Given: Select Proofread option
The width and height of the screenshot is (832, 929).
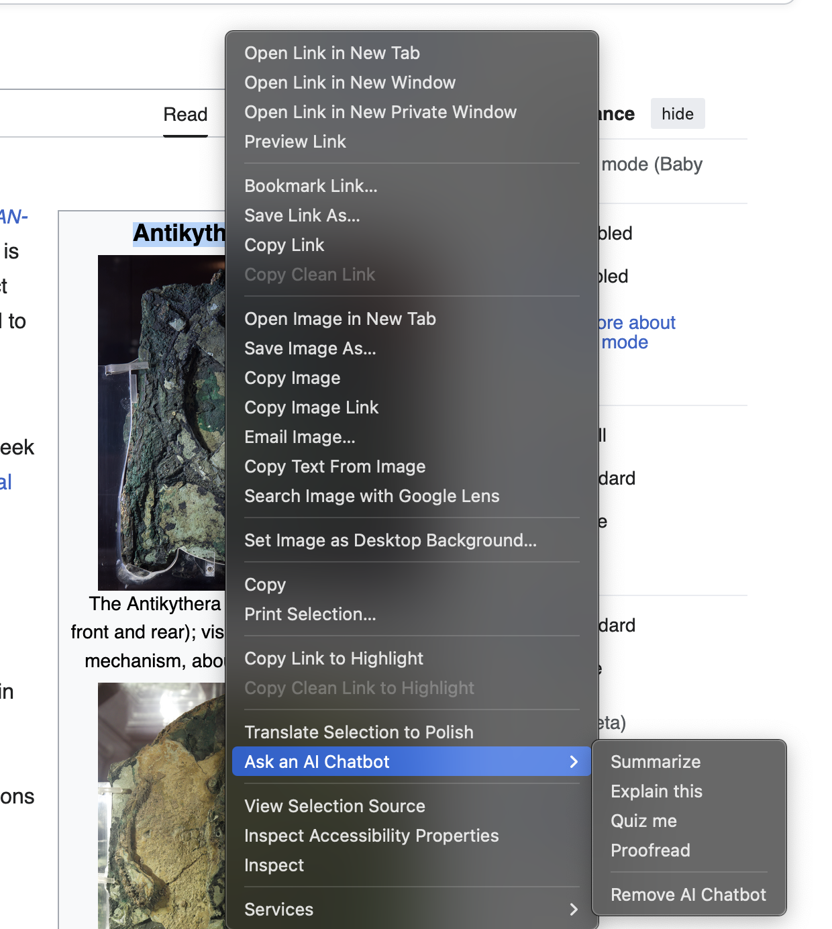Looking at the screenshot, I should (650, 850).
